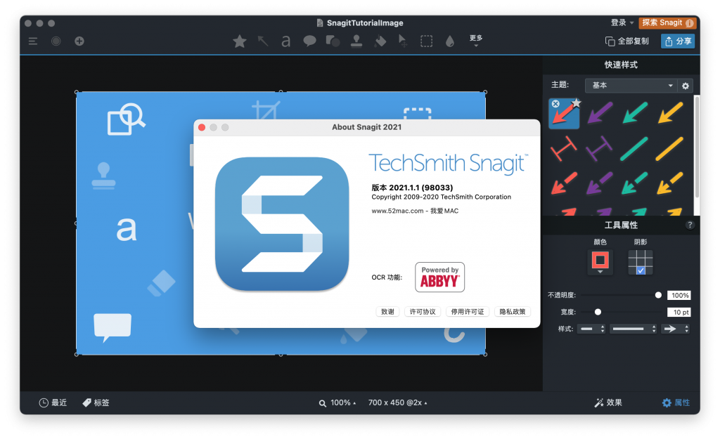
Task: Click the Powered by ABBYY logo
Action: pos(440,277)
